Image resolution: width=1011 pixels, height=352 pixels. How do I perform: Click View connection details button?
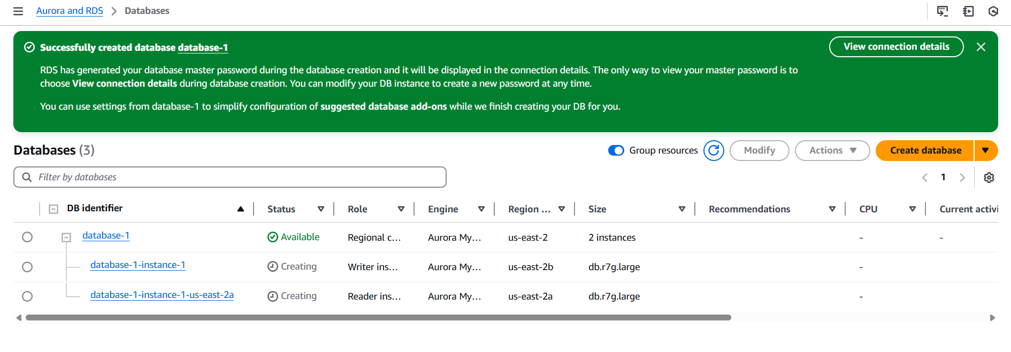[x=897, y=47]
